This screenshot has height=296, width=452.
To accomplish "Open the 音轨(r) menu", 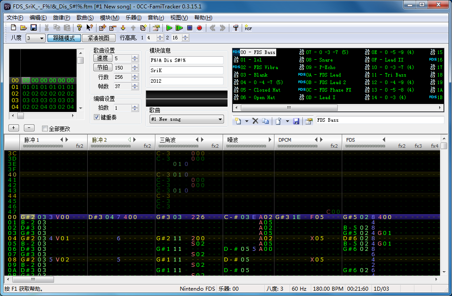I will (x=156, y=18).
